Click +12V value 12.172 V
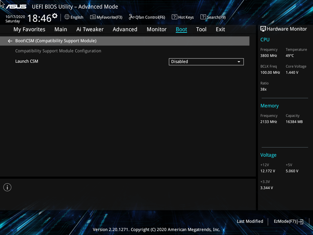The image size is (313, 235). (268, 171)
